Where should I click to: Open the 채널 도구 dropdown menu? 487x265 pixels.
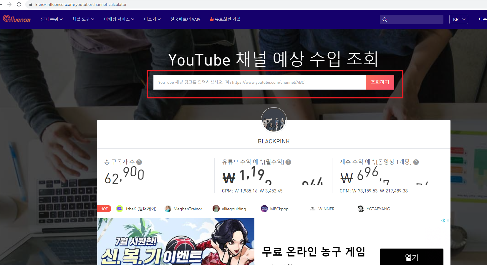click(83, 19)
